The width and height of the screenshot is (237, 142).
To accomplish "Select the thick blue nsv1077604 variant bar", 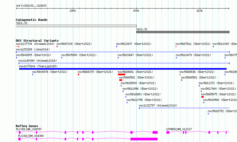I will 123,69.
